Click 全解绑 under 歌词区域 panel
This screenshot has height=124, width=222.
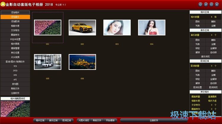[x=213, y=79]
